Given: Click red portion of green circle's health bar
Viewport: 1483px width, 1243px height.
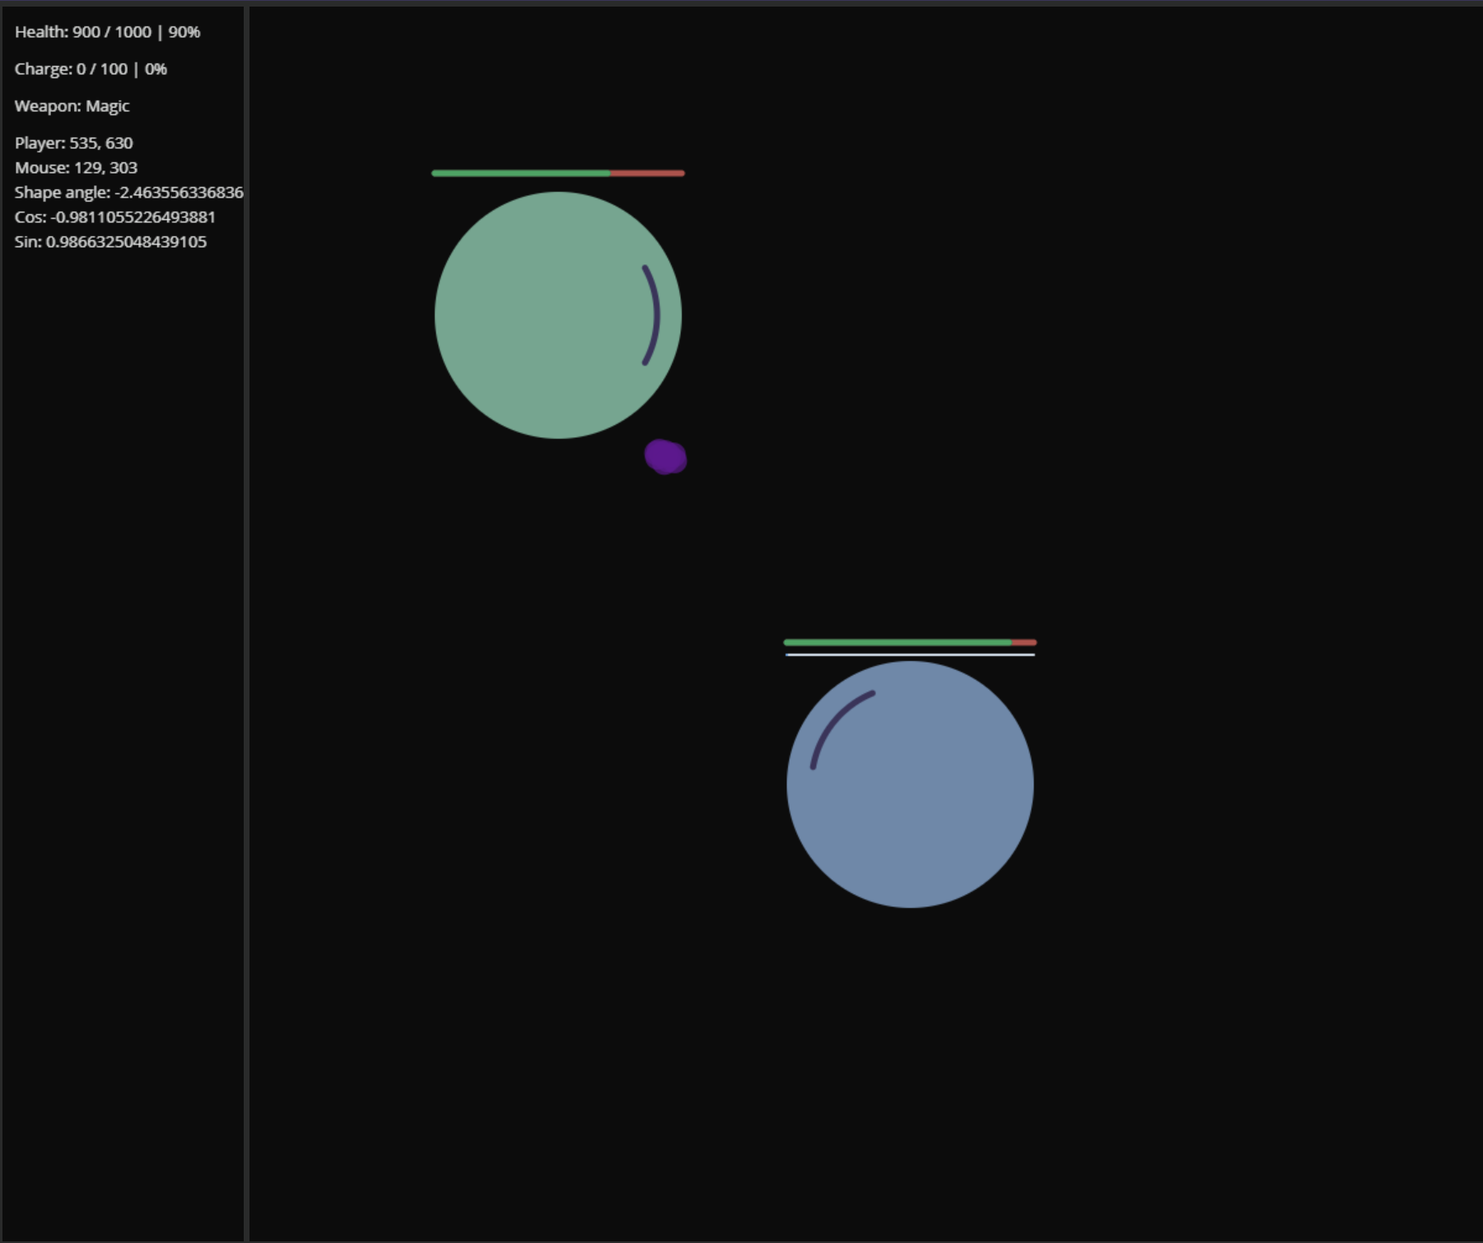Looking at the screenshot, I should point(647,173).
